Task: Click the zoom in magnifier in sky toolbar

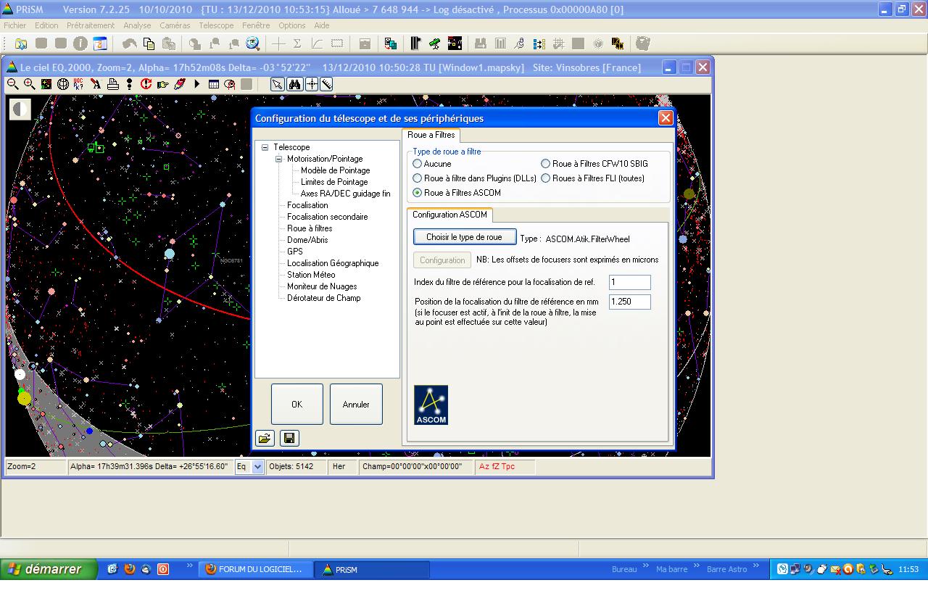Action: 30,84
